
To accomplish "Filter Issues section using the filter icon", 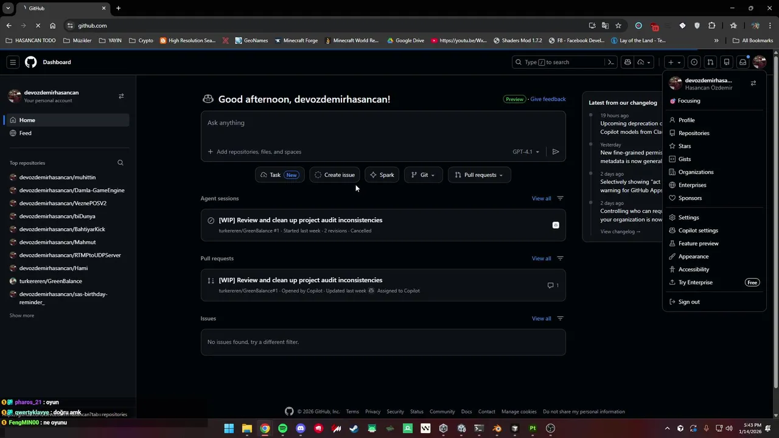I will pos(561,318).
